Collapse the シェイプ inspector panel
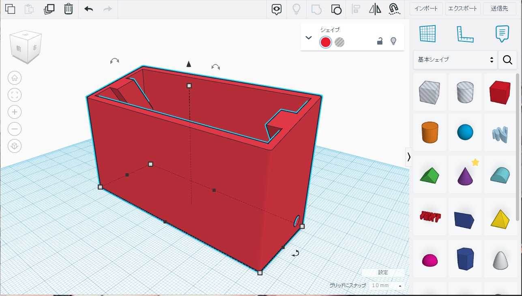 309,38
